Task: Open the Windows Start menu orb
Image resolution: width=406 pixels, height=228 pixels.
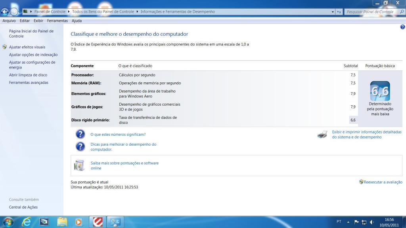Action: pos(8,222)
